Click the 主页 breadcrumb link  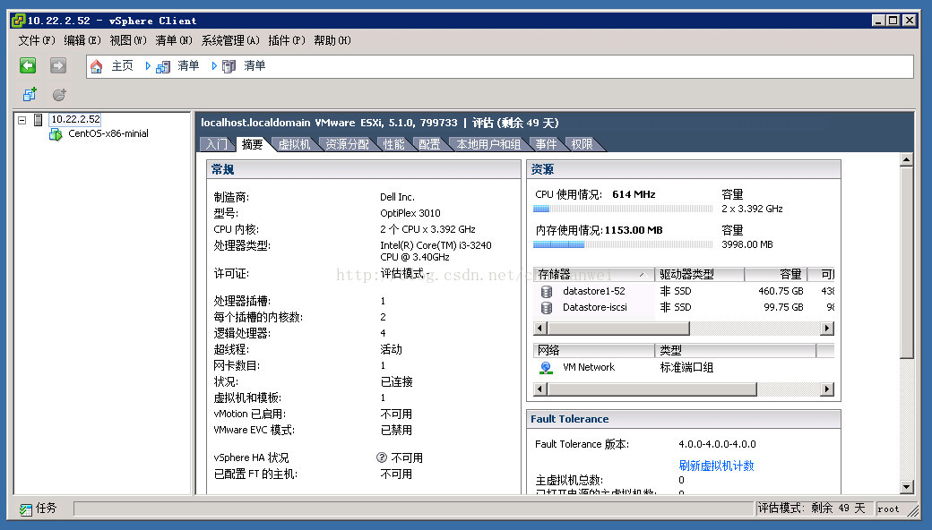123,66
